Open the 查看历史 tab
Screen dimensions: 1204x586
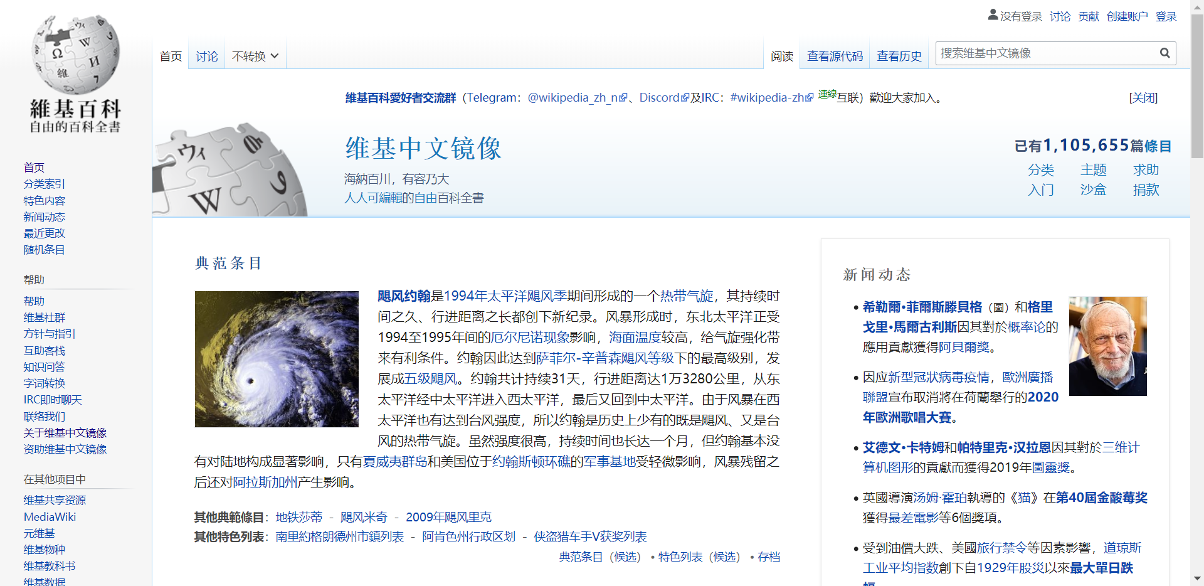(x=899, y=56)
